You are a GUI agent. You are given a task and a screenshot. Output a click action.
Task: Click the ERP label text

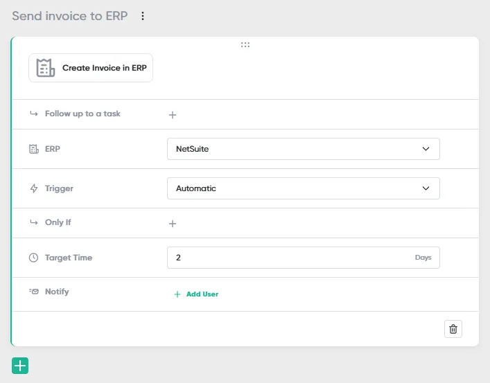click(x=53, y=149)
